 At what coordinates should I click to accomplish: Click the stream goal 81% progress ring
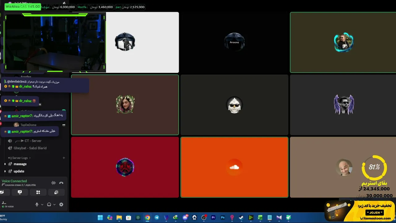click(374, 167)
